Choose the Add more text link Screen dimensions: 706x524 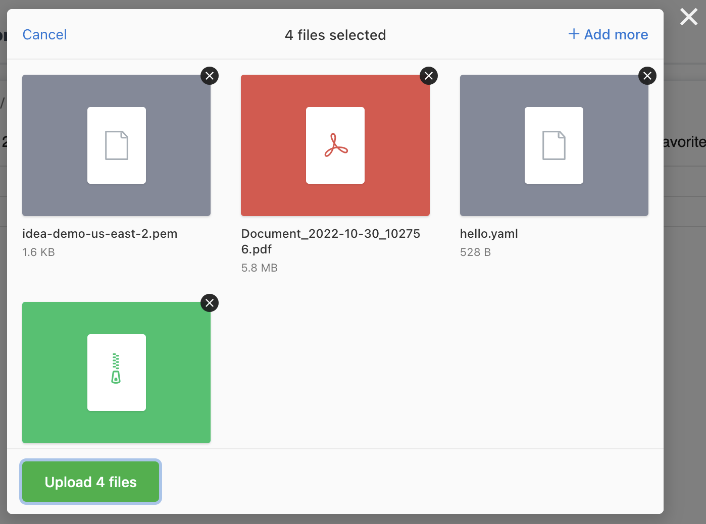[x=616, y=34]
